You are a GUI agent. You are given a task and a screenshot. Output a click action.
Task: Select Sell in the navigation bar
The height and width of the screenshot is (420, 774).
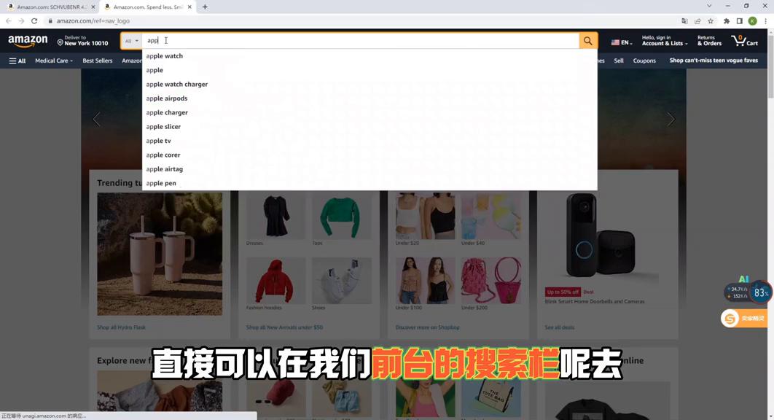coord(618,61)
